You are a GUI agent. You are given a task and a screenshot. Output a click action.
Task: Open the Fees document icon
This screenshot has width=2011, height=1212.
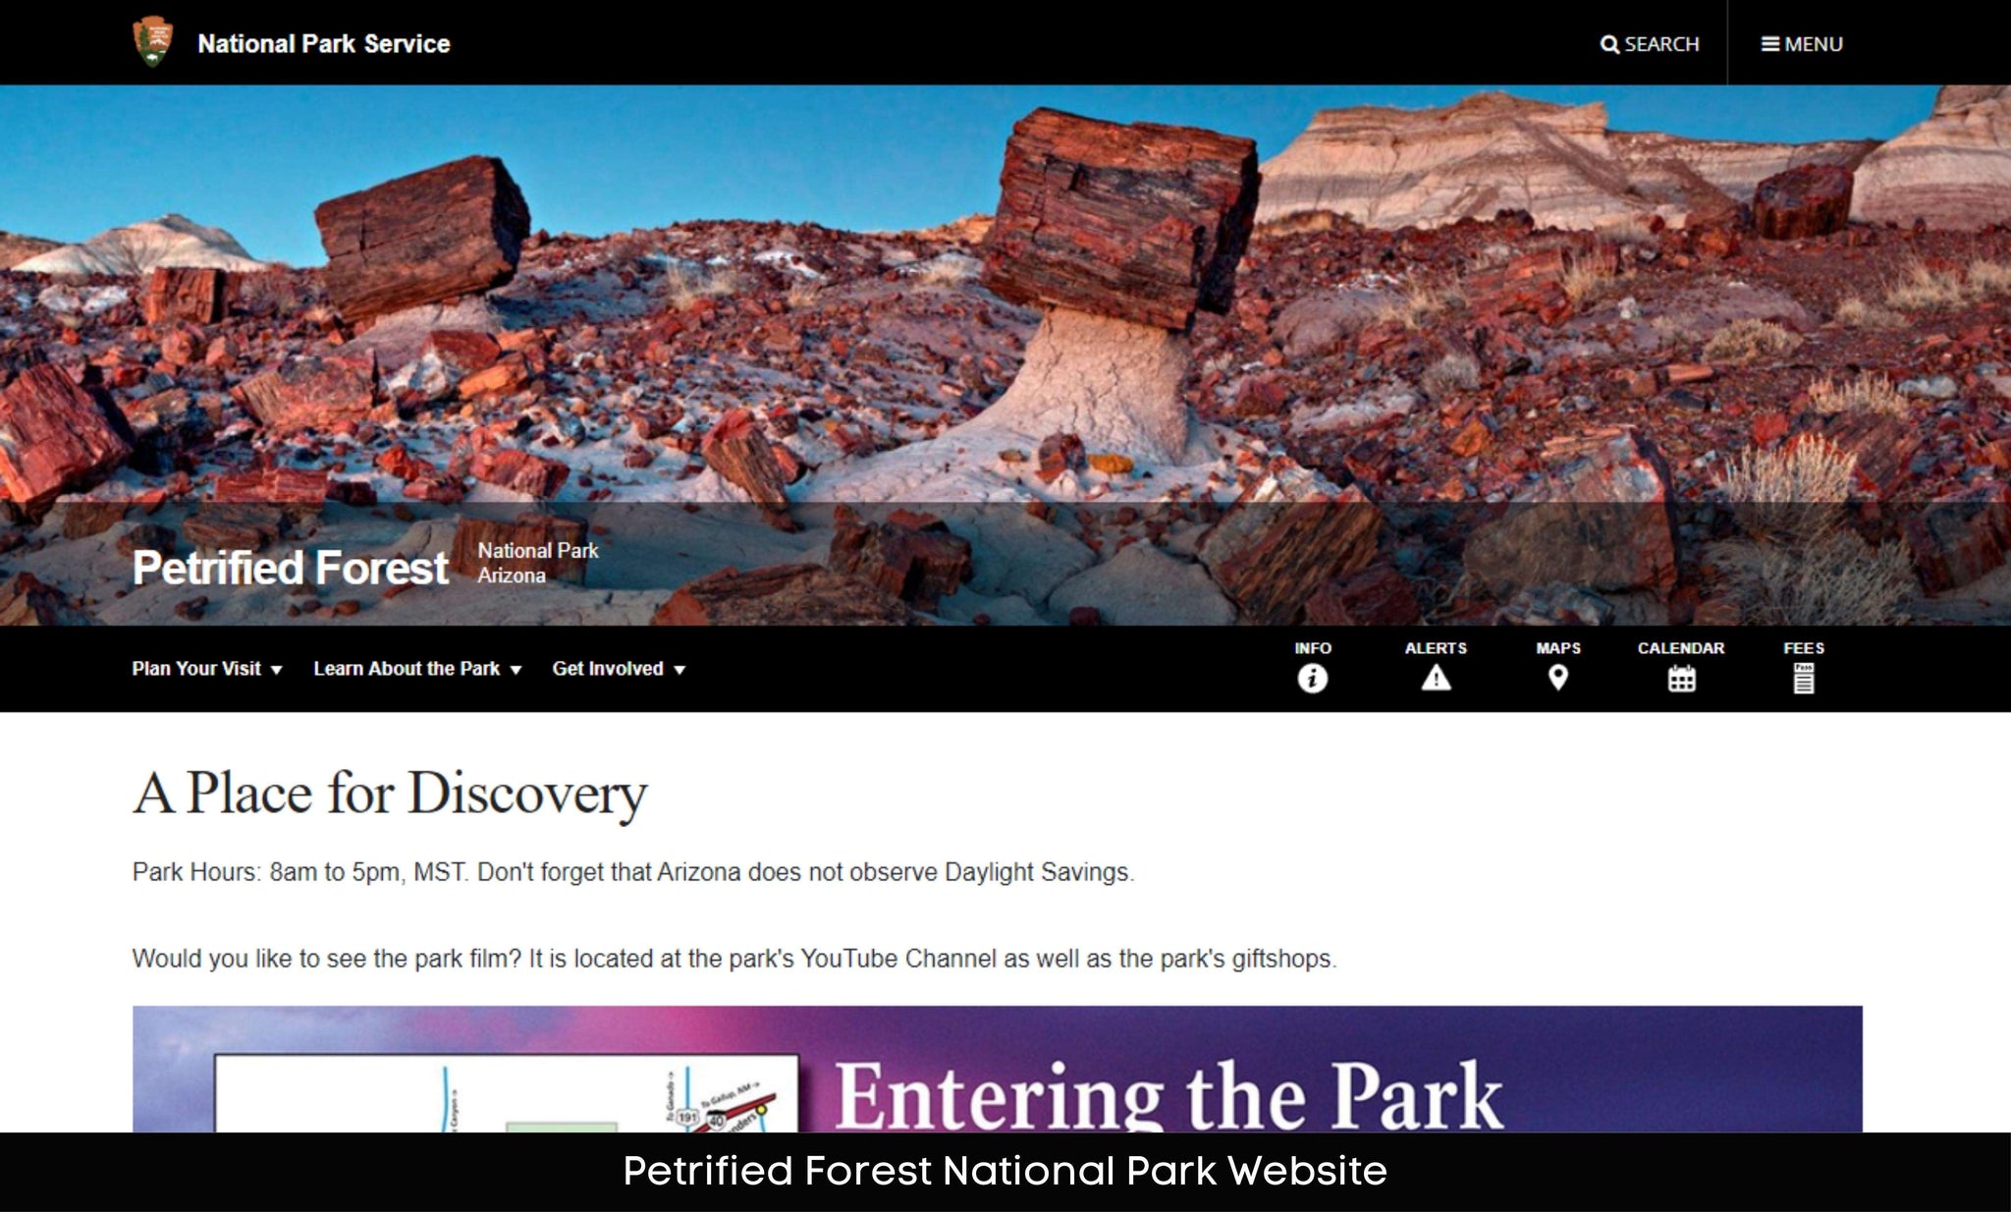click(x=1804, y=678)
